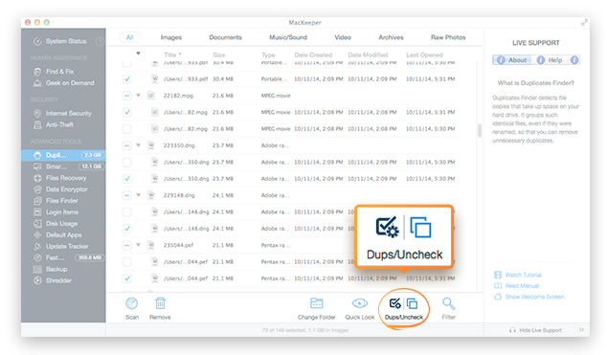Collapse the 235044.pef group
Image resolution: width=607 pixels, height=355 pixels.
click(x=138, y=245)
